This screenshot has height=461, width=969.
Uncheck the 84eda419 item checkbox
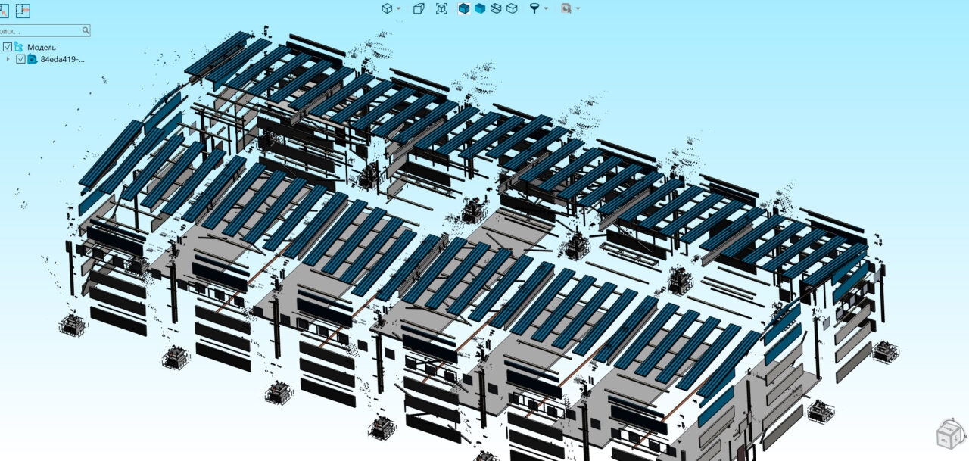(20, 59)
